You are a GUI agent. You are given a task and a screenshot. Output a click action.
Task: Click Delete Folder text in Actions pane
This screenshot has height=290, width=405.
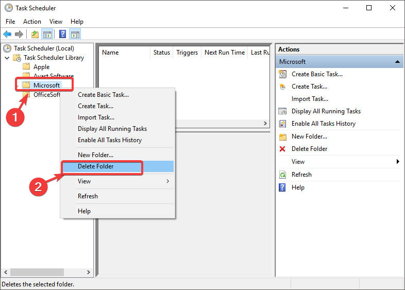click(310, 149)
